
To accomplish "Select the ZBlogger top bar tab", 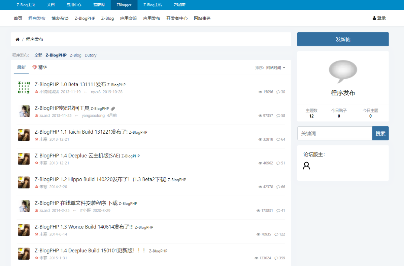I will pyautogui.click(x=124, y=5).
